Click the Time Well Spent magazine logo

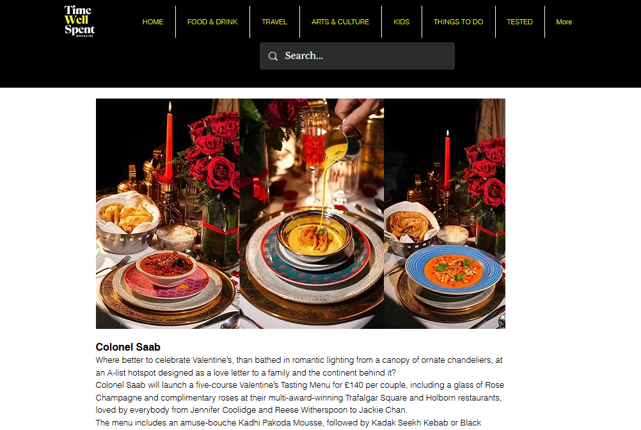click(x=79, y=21)
